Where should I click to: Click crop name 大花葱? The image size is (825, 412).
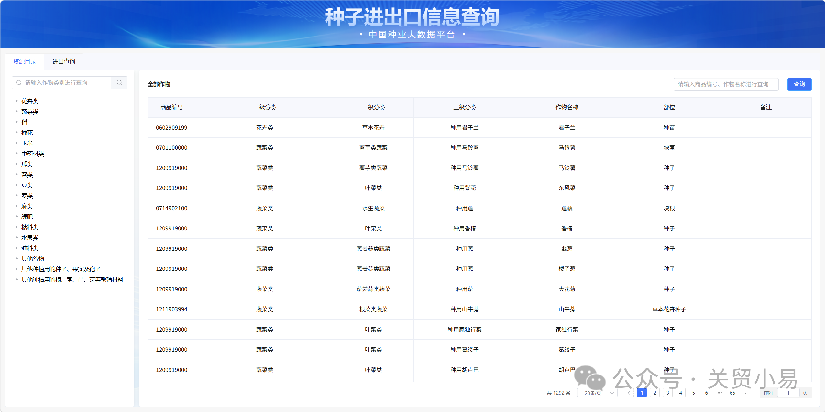pos(567,289)
